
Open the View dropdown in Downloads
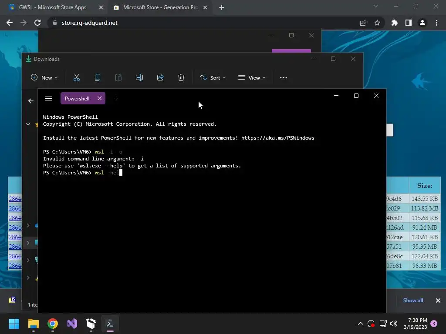(x=252, y=77)
